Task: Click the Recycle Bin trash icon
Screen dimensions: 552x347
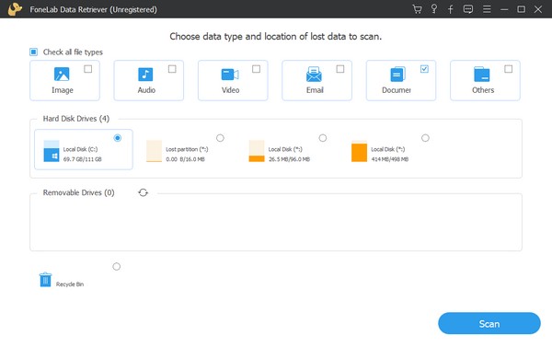Action: click(x=45, y=280)
